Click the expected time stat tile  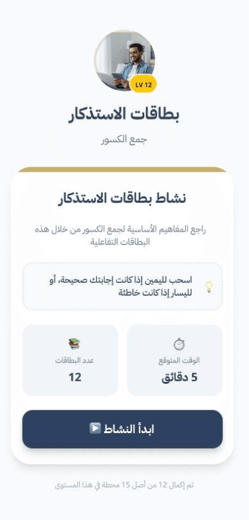(x=175, y=360)
